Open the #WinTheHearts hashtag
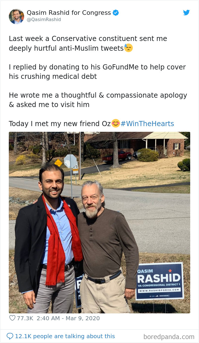The height and width of the screenshot is (343, 199). coord(147,124)
